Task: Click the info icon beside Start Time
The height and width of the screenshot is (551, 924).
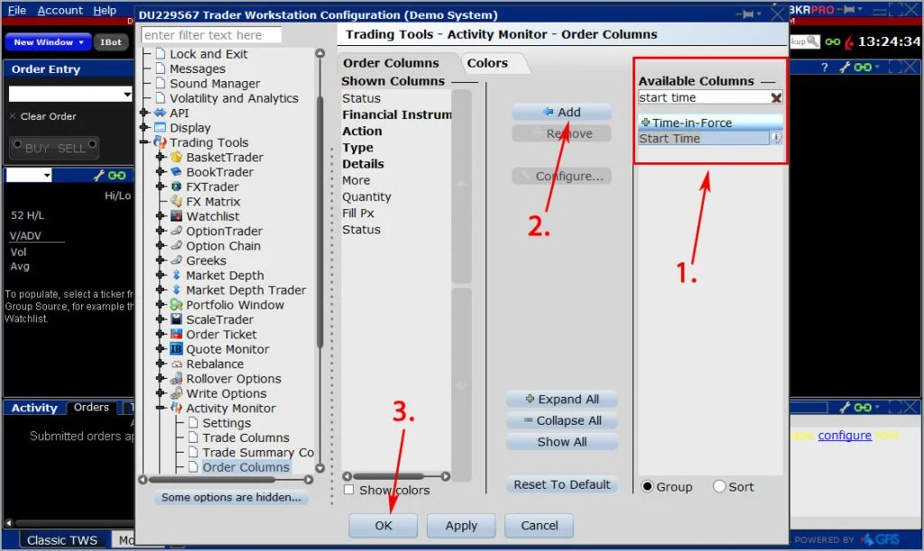Action: [x=775, y=139]
